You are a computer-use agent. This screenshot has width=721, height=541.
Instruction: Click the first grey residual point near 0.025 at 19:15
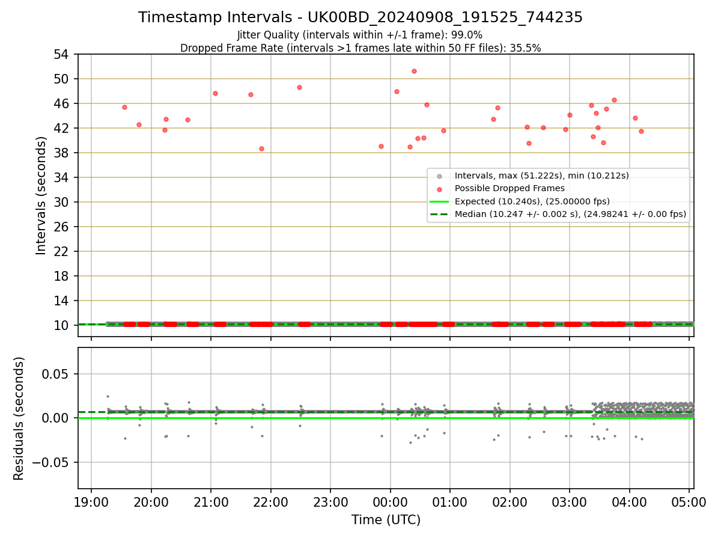(108, 396)
